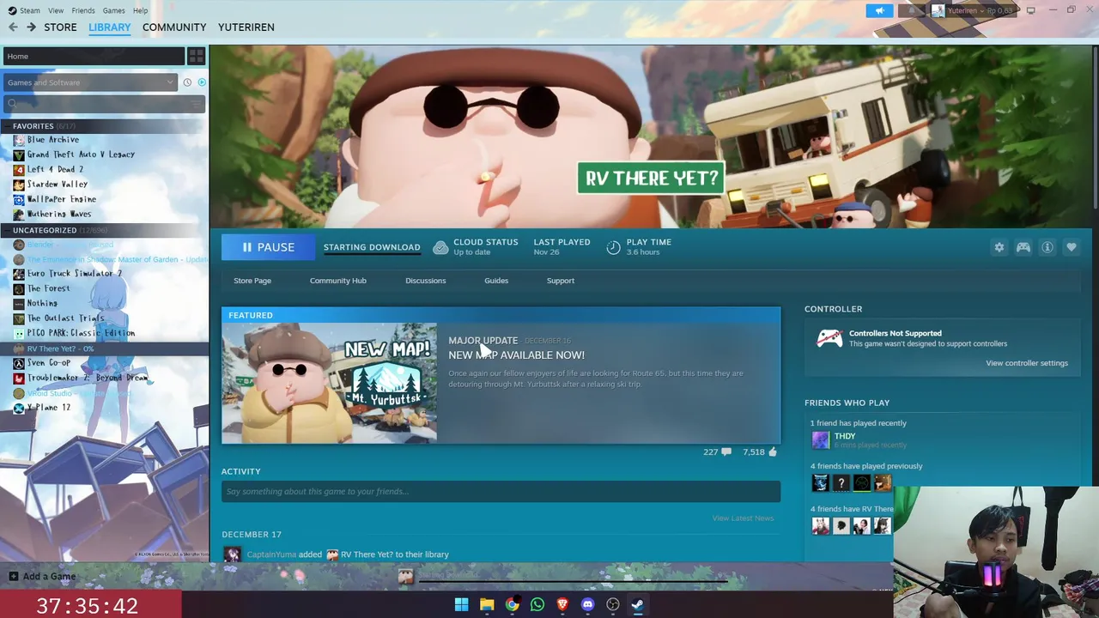Click the Play Time clock icon
The width and height of the screenshot is (1099, 618).
[x=613, y=247]
